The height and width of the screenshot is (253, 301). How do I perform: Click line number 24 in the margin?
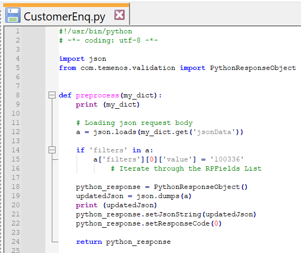16,242
